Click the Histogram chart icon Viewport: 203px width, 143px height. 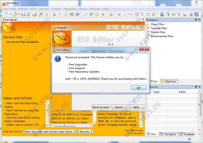click(185, 14)
